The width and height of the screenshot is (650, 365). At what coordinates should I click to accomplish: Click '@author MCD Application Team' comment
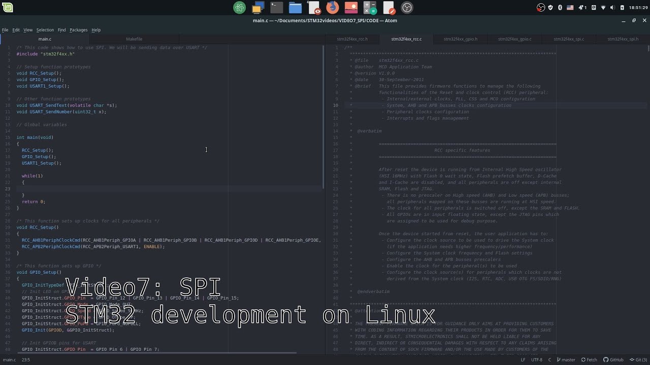(393, 67)
